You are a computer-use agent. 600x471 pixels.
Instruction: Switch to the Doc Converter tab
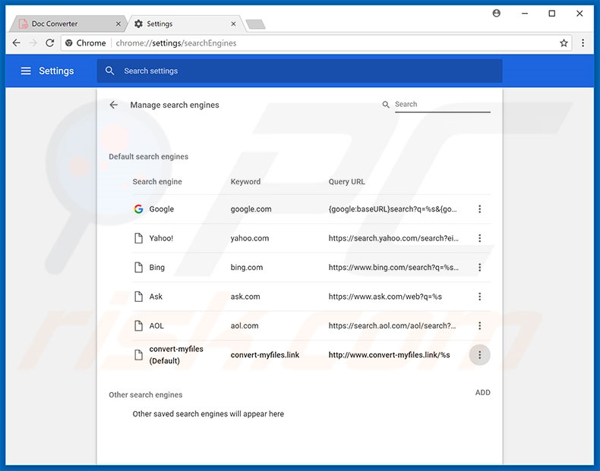point(61,24)
